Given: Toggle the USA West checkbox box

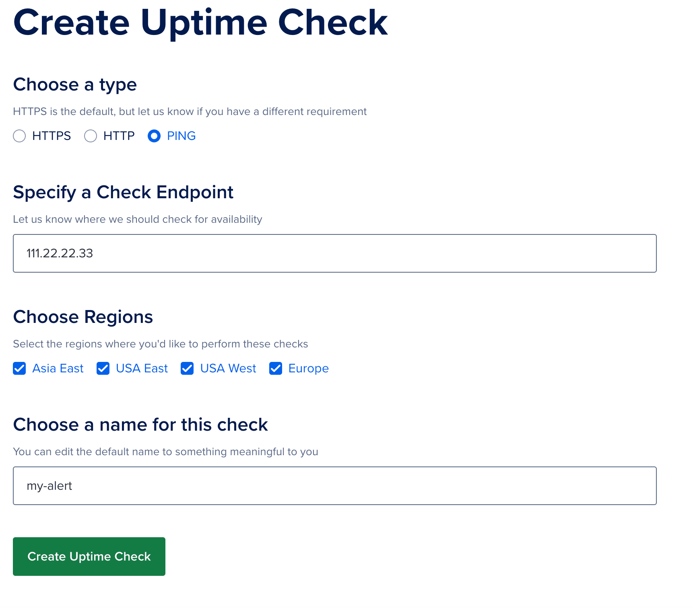Looking at the screenshot, I should [x=187, y=368].
